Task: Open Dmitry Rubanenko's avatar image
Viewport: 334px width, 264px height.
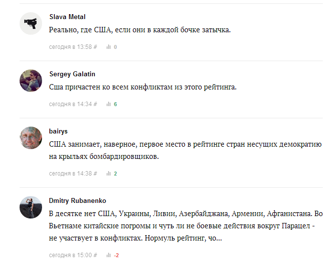Action: [x=31, y=207]
